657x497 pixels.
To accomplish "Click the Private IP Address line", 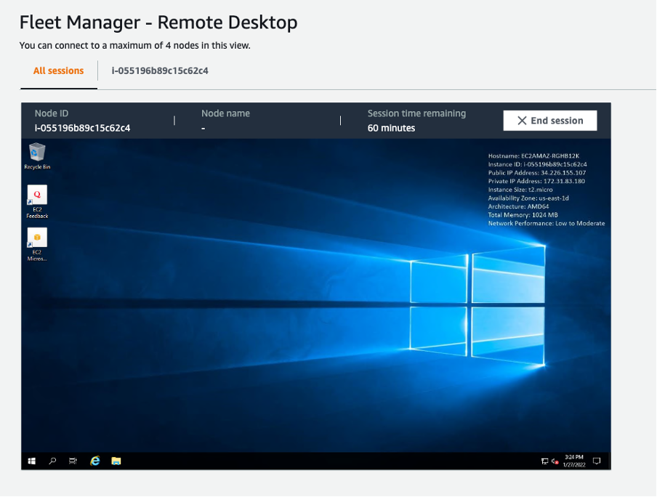I will (x=536, y=181).
